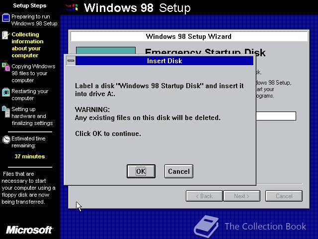Click the 'Collecting information about your computer' step
This screenshot has height=239, width=318.
(27, 45)
